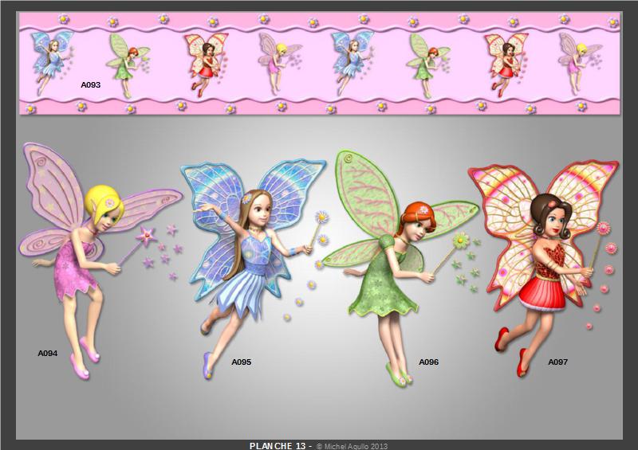Viewport: 638px width, 450px height.
Task: Select the A097 reference label
Action: [557, 362]
